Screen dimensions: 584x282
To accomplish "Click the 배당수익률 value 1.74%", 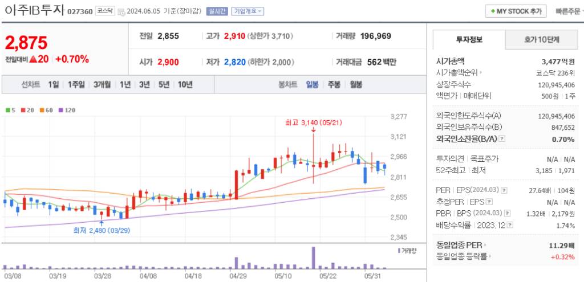I will coord(566,226).
